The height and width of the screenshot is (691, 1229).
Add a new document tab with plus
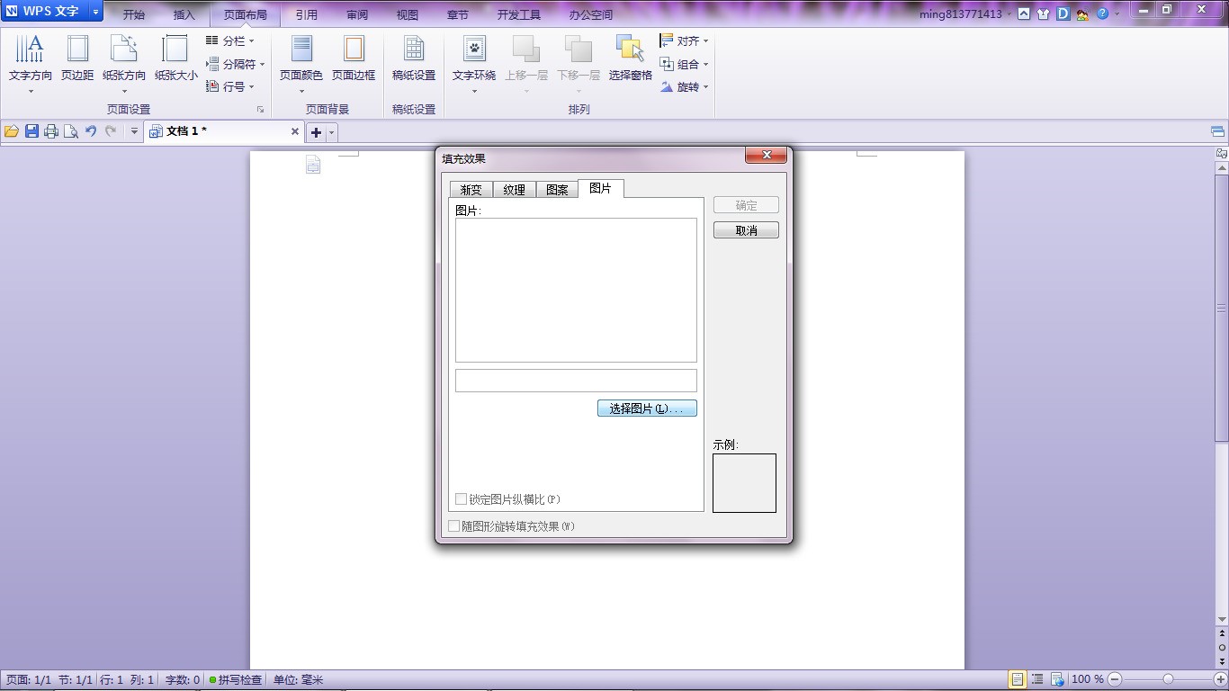[x=316, y=132]
